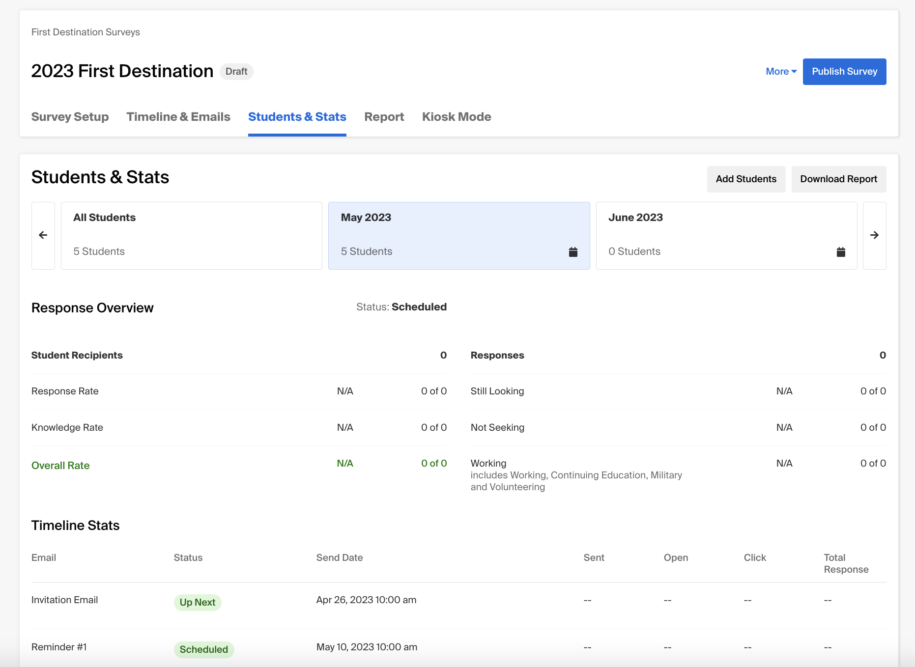Click the Responses heading
The width and height of the screenshot is (915, 667).
coord(497,356)
